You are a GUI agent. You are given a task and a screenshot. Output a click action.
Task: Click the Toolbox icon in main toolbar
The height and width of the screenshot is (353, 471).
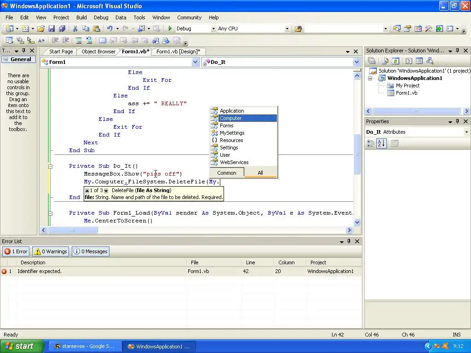point(429,28)
